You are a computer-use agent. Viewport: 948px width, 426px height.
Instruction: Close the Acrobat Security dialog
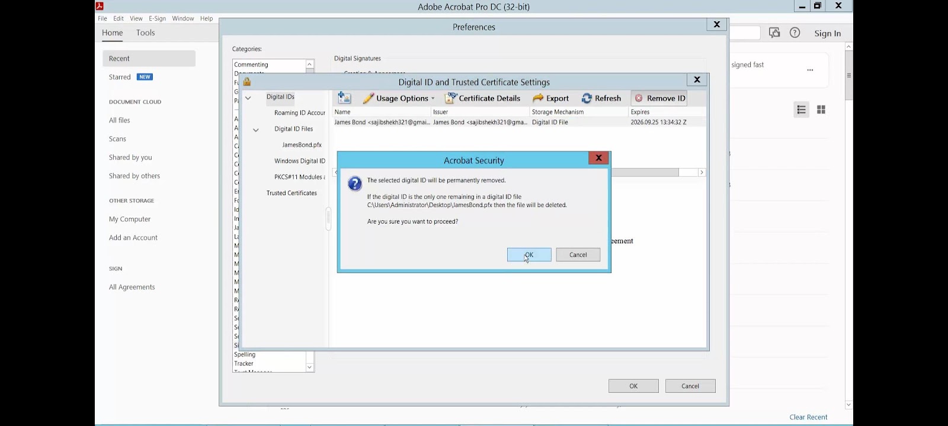click(598, 158)
